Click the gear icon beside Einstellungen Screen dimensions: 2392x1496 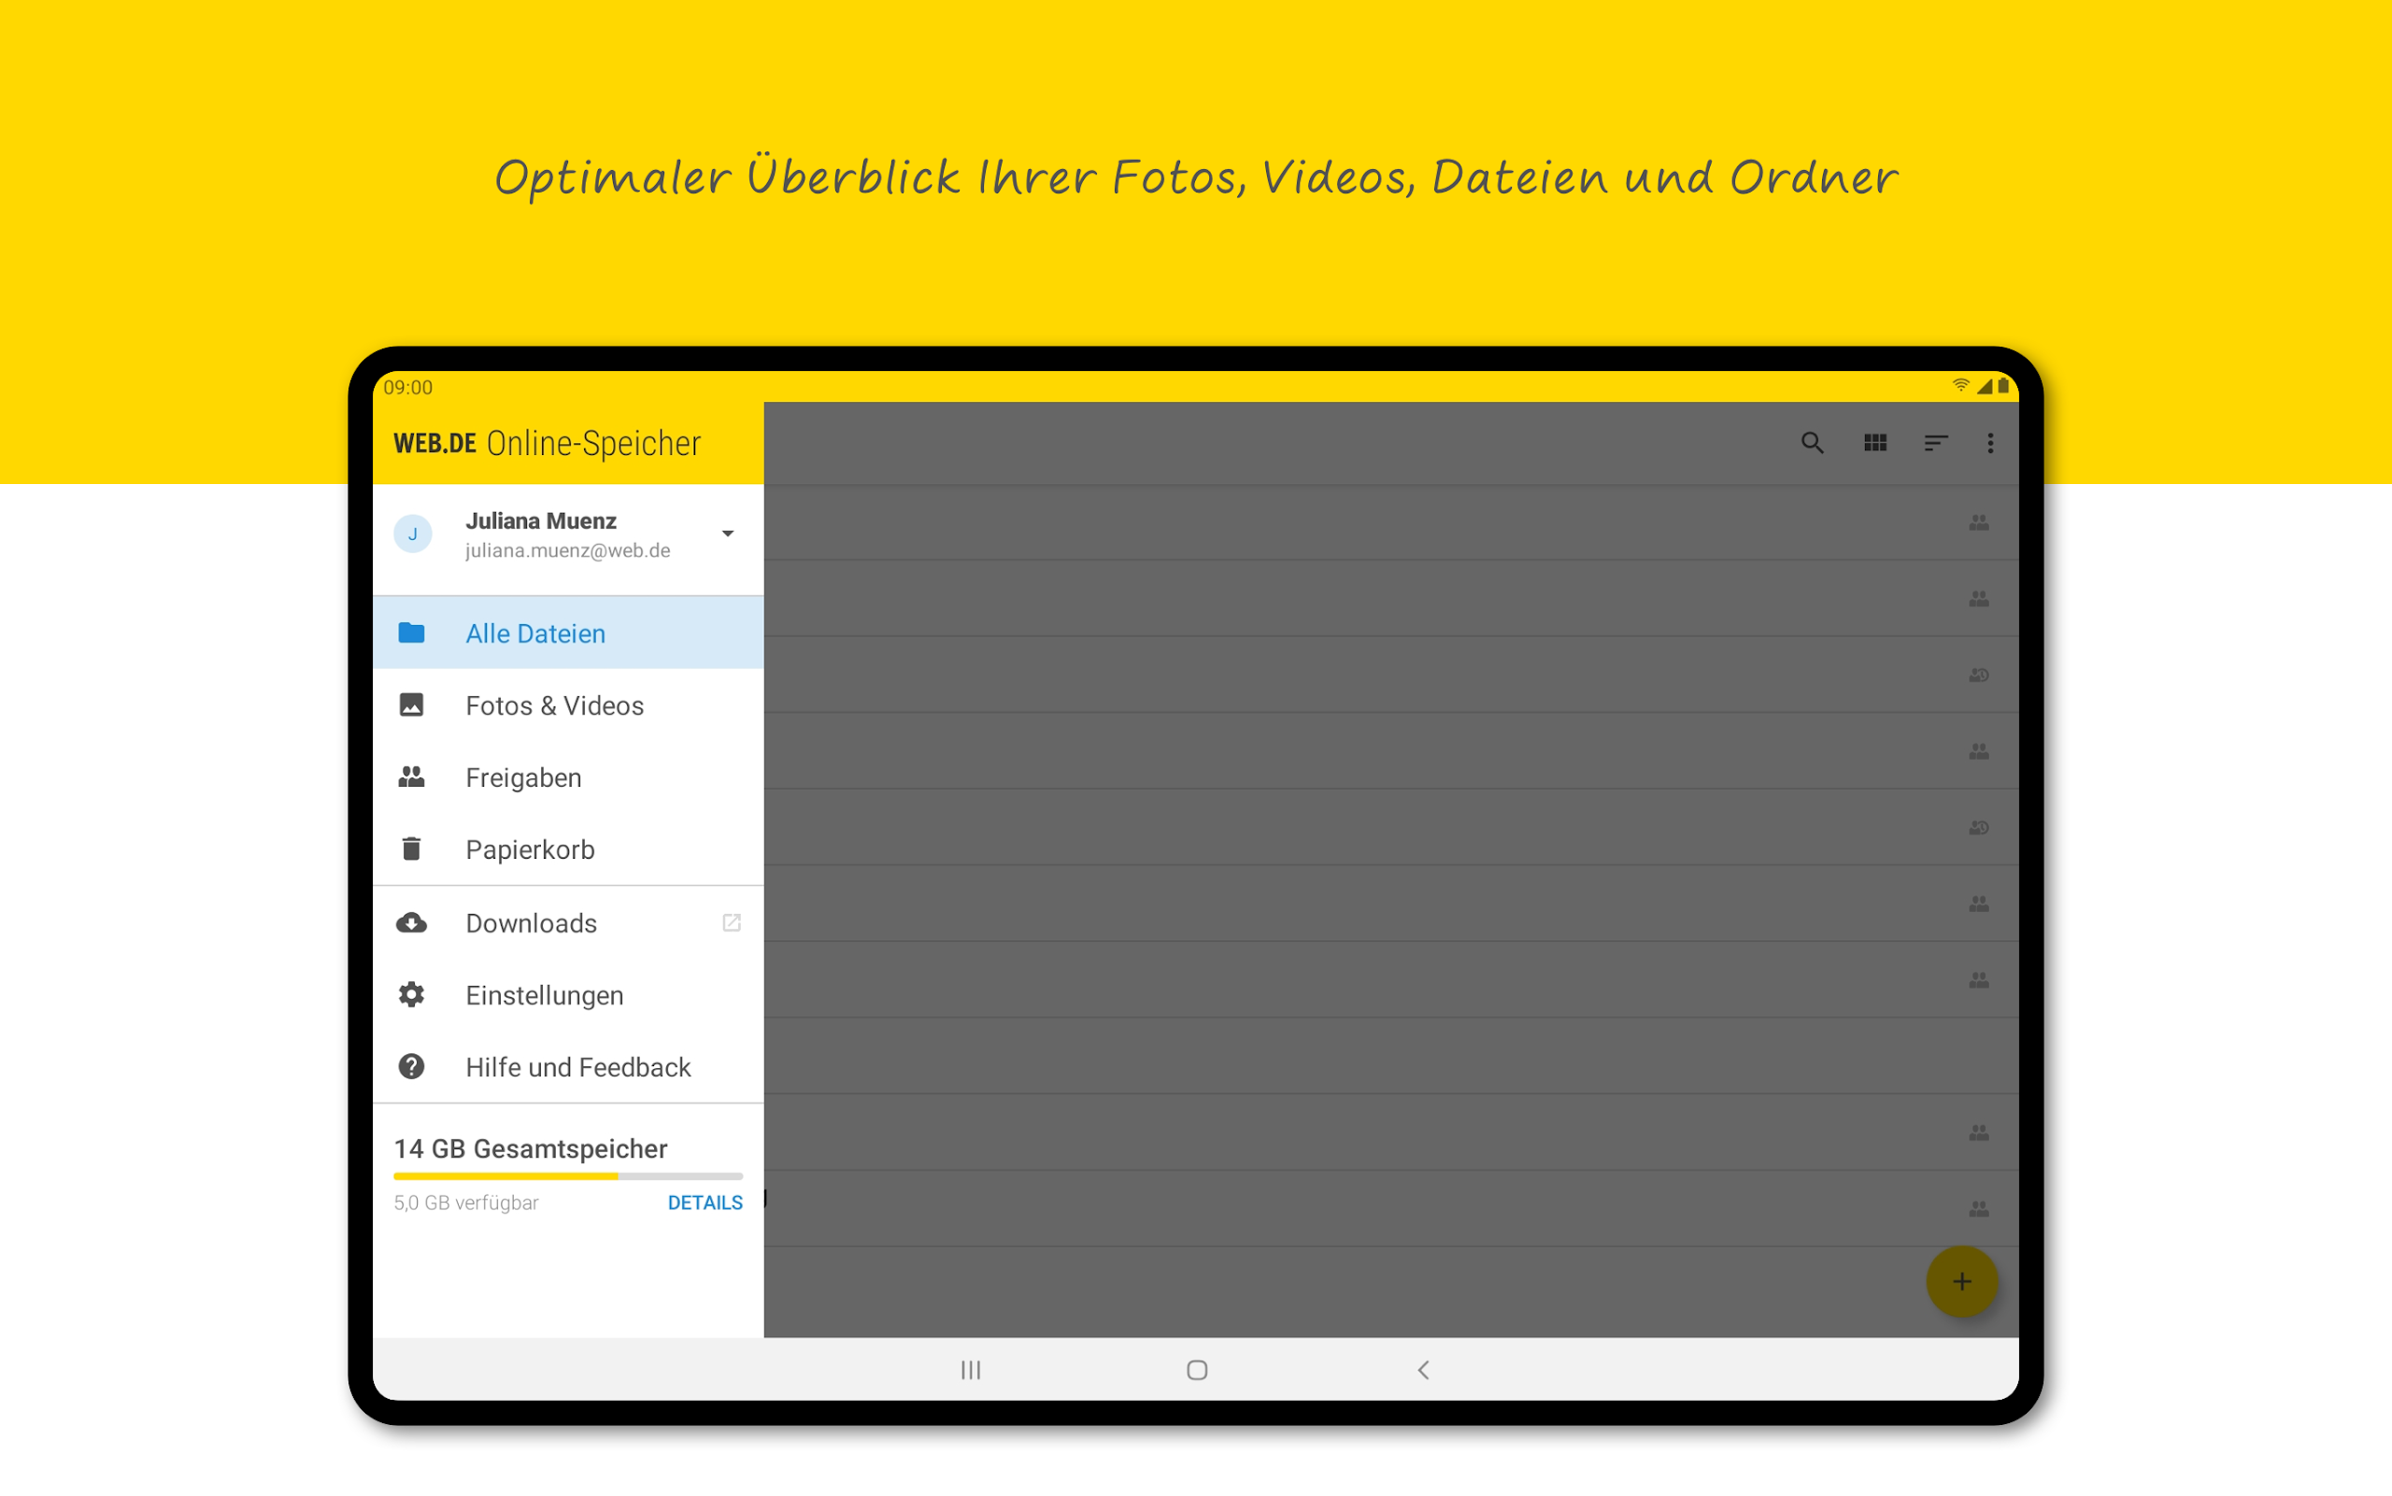point(411,994)
